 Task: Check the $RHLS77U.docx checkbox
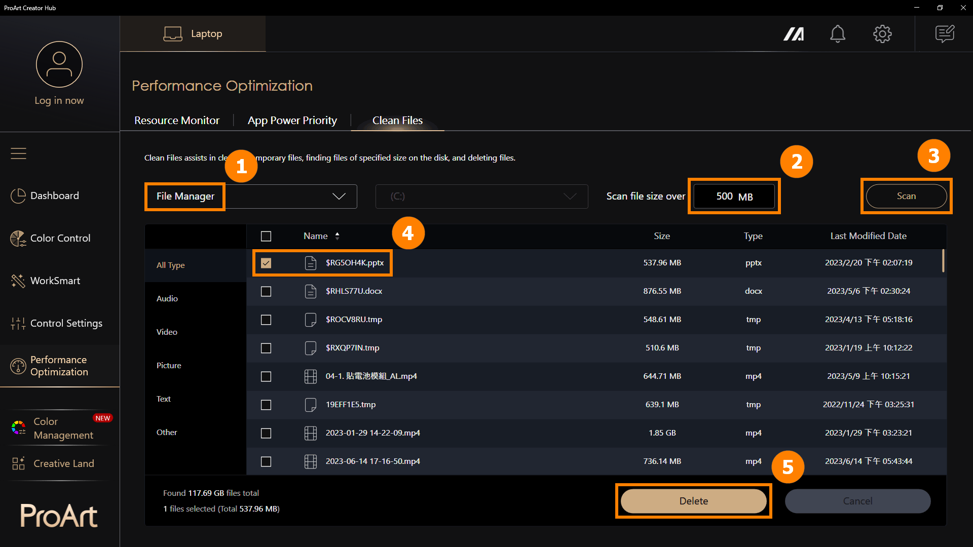(266, 291)
